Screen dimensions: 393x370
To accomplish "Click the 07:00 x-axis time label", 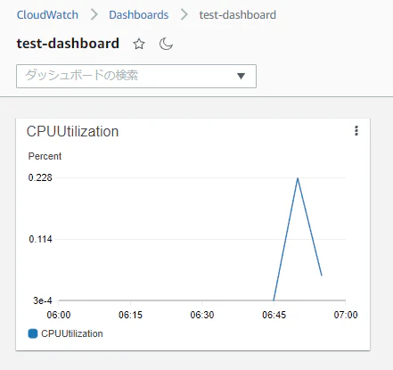I will 346,315.
